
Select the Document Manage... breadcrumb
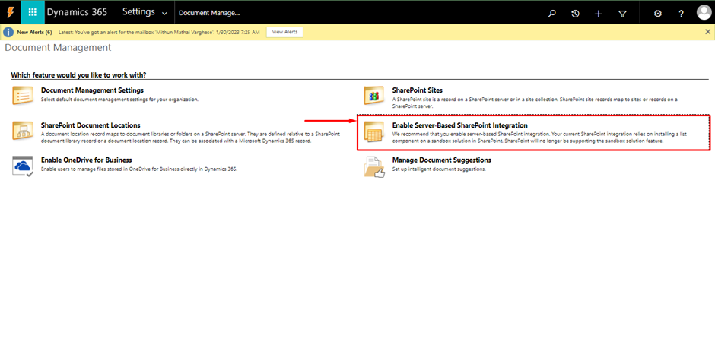coord(209,13)
